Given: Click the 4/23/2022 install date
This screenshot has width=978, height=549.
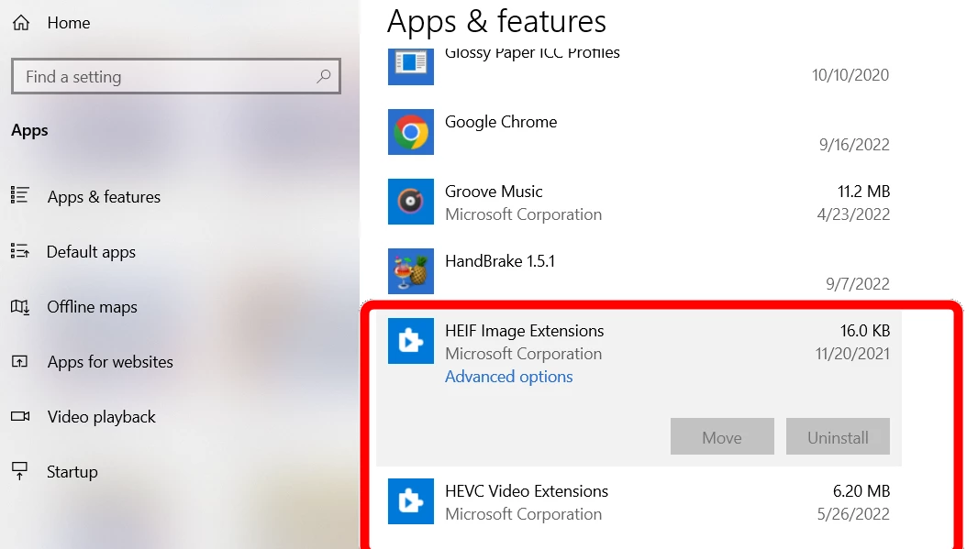Looking at the screenshot, I should [x=853, y=214].
